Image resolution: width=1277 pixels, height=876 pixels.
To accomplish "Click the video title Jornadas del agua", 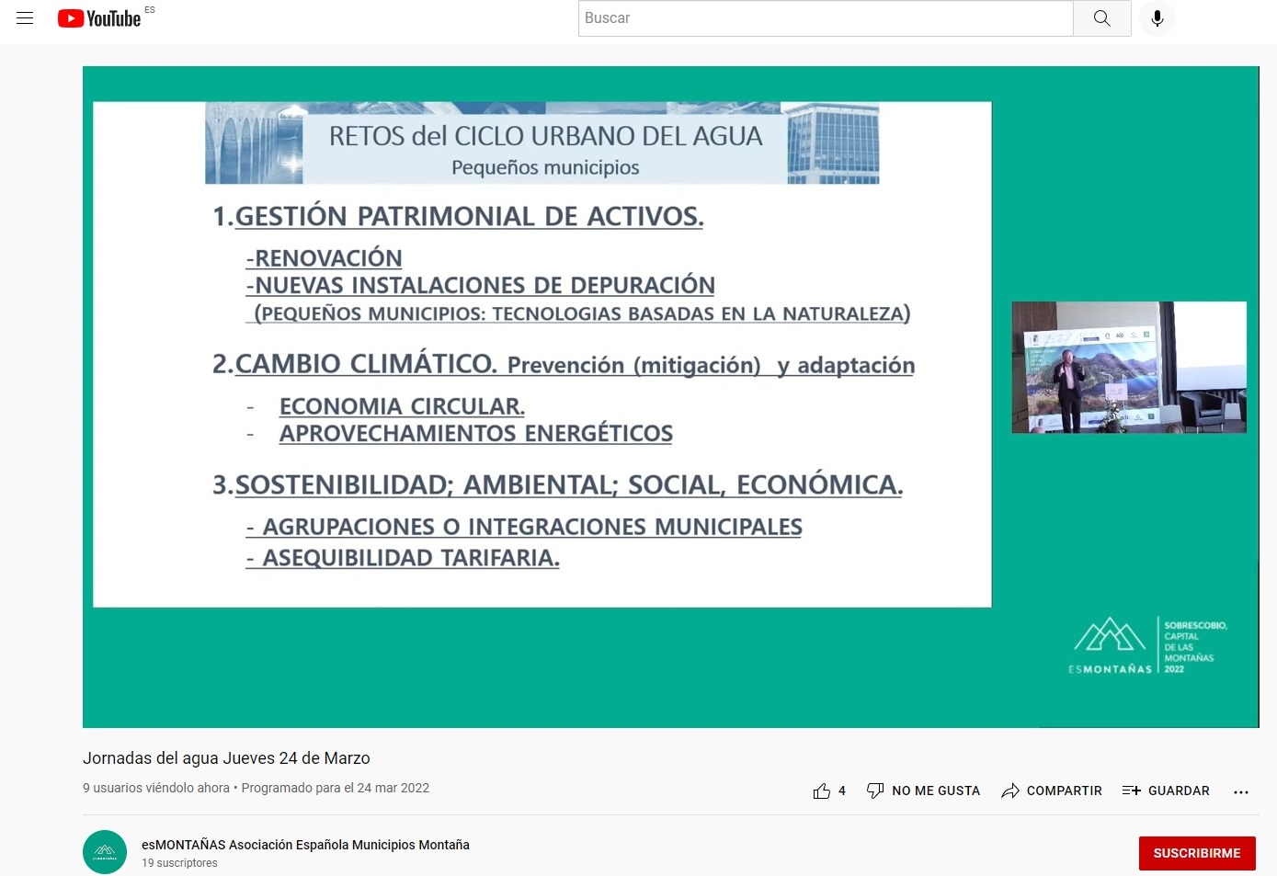I will 226,758.
